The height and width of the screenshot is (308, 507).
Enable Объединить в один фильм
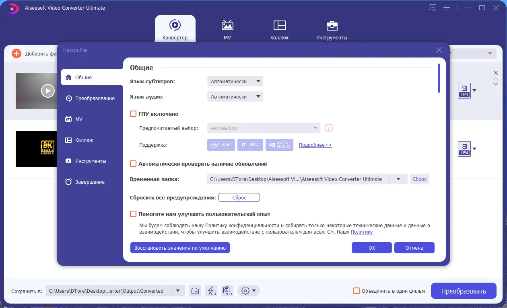(x=356, y=291)
